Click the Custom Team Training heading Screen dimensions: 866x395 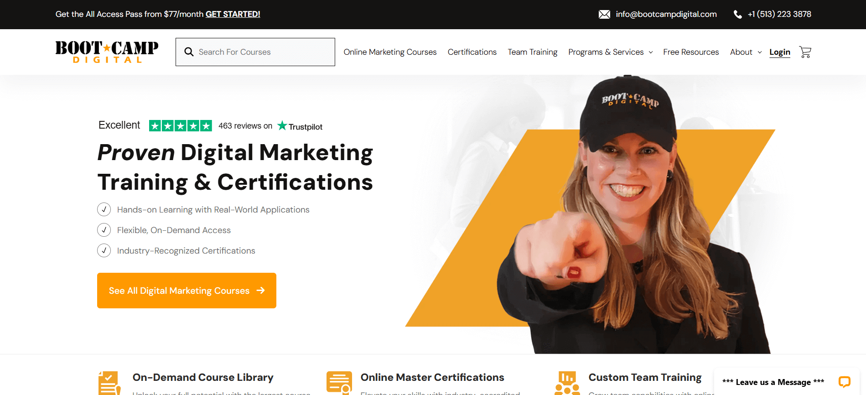tap(645, 377)
